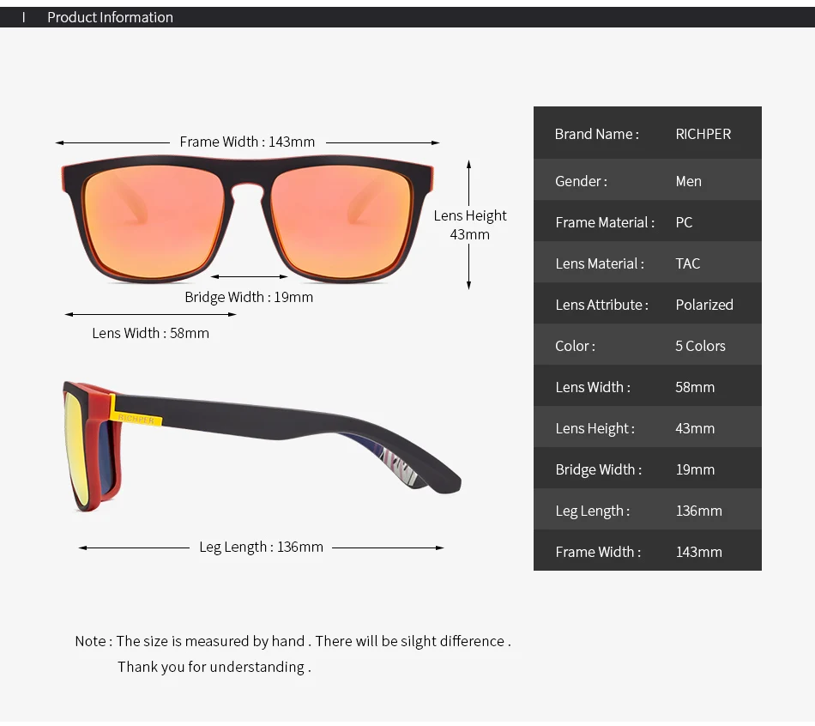Click the '5 Colors' value

700,346
